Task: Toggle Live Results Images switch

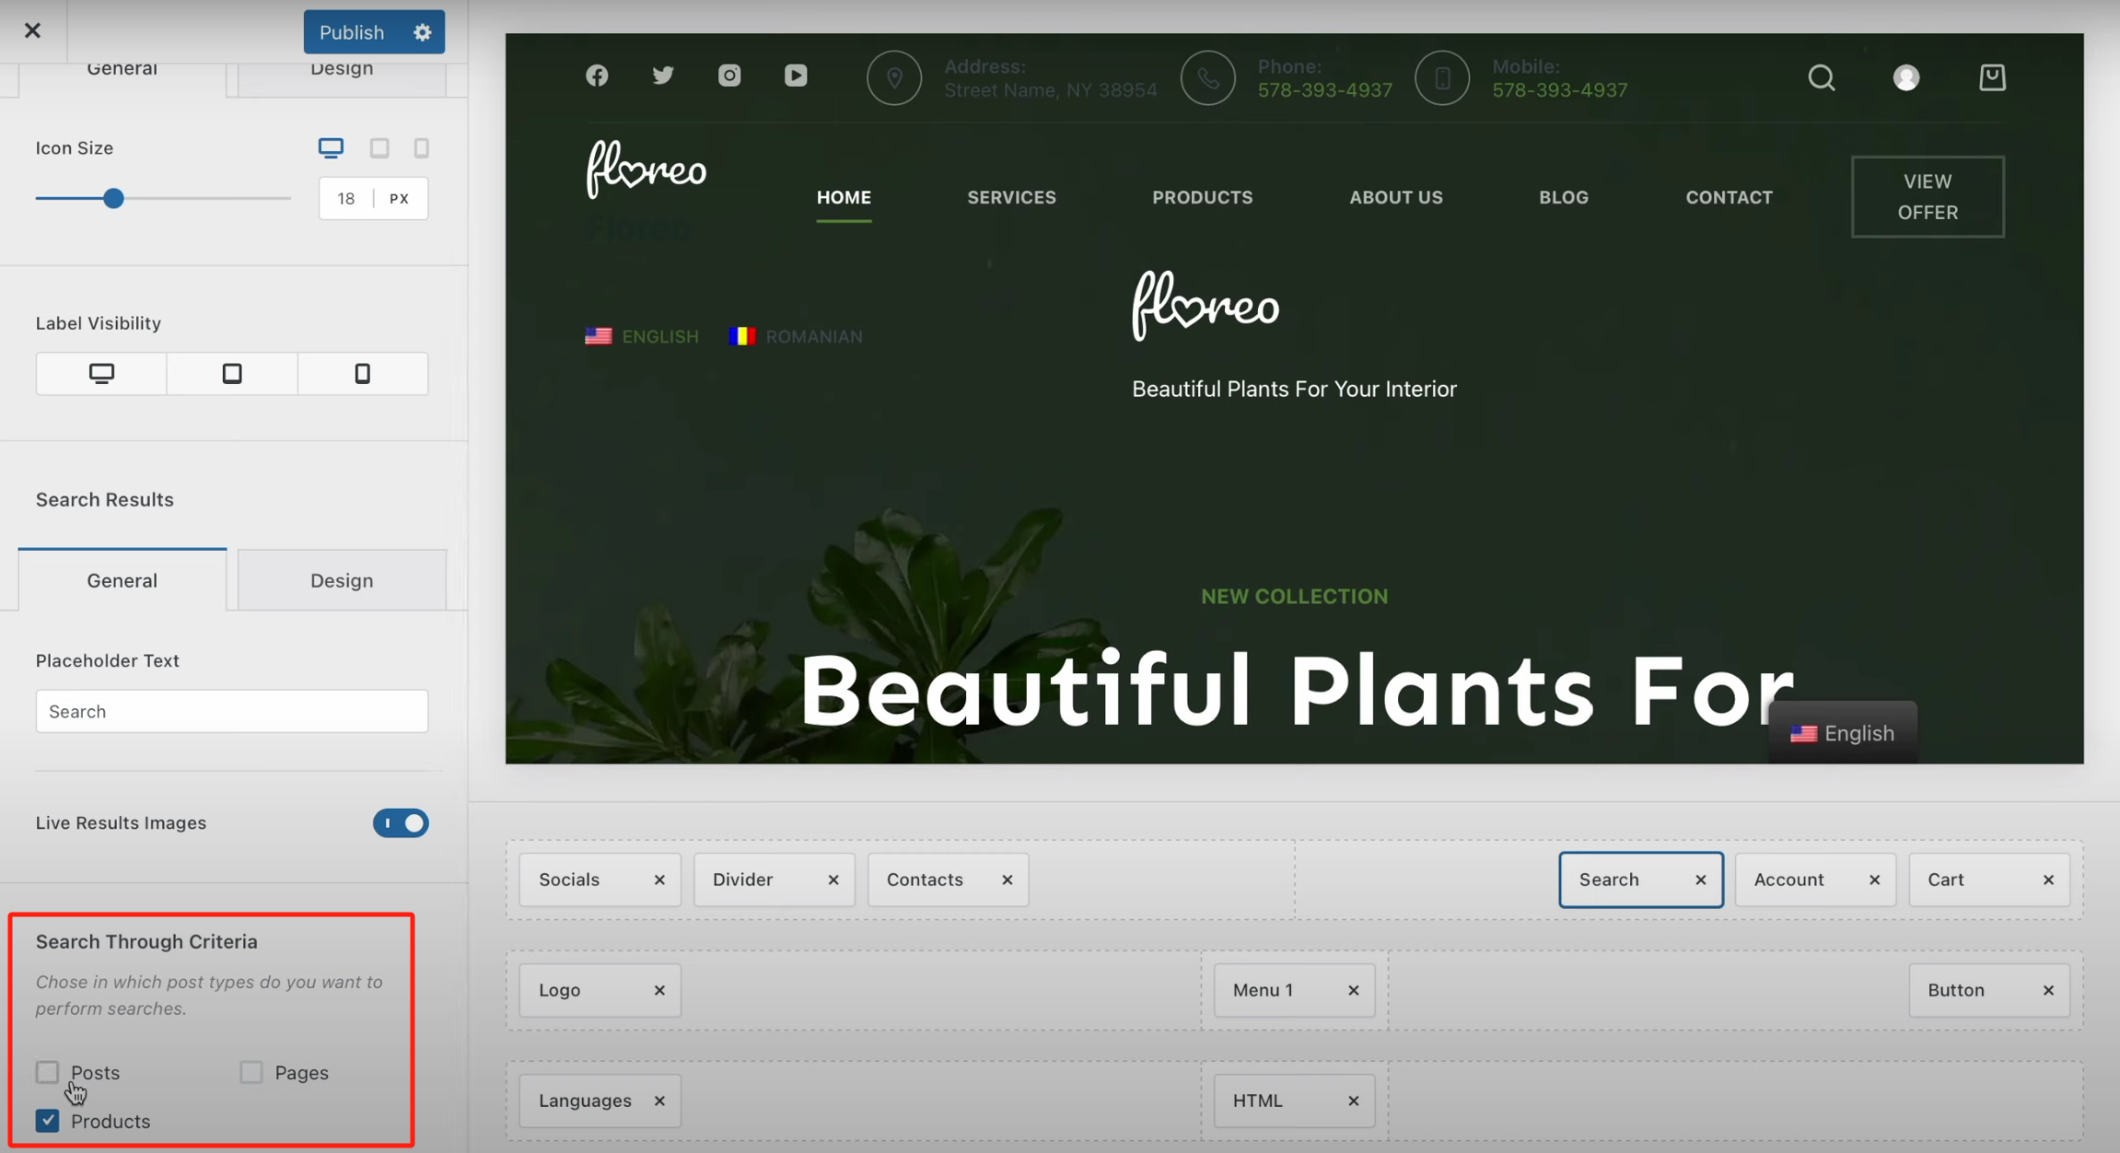Action: 401,823
